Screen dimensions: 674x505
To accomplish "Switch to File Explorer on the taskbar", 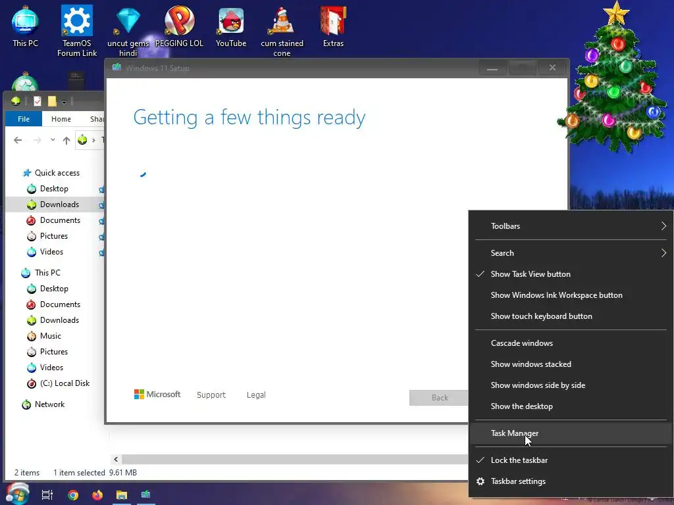I will (x=122, y=494).
